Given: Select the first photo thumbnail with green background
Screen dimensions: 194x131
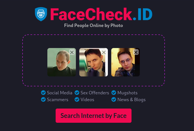Looking at the screenshot, I should (x=62, y=62).
